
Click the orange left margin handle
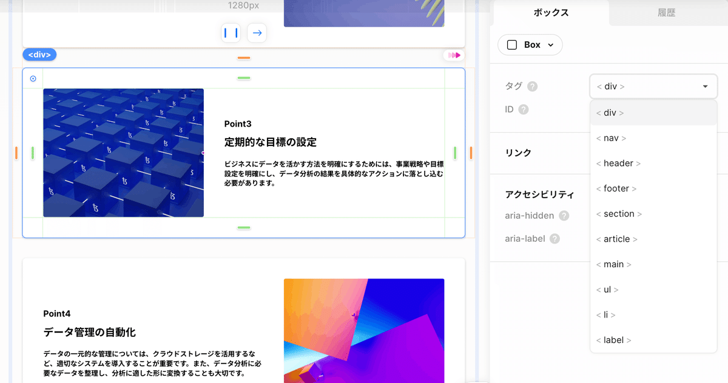(x=16, y=153)
